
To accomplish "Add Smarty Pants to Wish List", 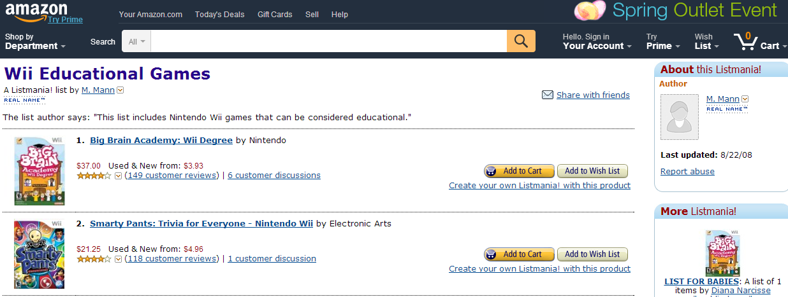I will [x=592, y=254].
